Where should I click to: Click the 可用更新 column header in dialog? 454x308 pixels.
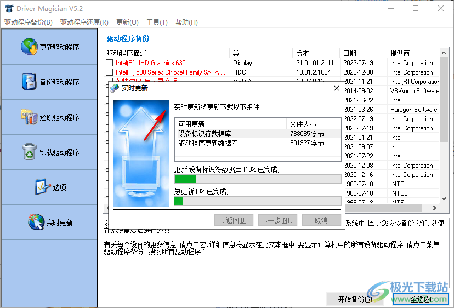click(231, 124)
